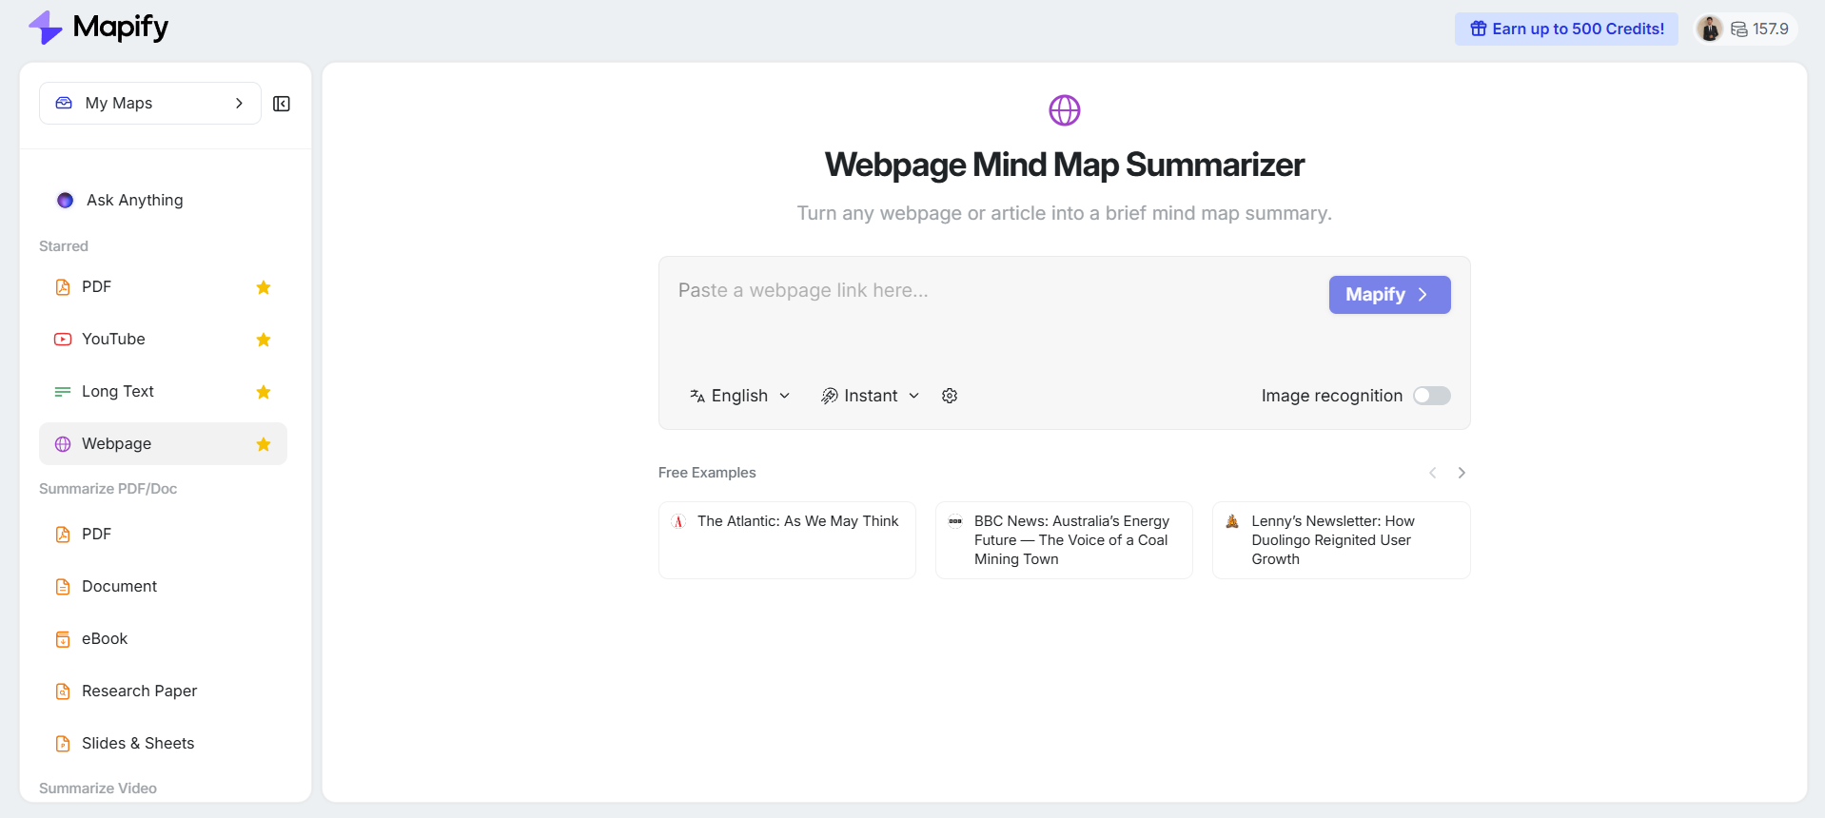Collapse the sidebar panel icon

pyautogui.click(x=282, y=104)
